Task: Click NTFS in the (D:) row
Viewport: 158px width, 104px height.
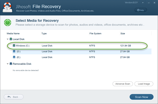Action: [92, 52]
